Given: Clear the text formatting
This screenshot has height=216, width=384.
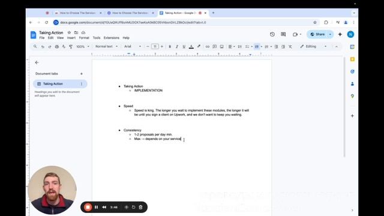Looking at the screenshot, I should [x=290, y=47].
